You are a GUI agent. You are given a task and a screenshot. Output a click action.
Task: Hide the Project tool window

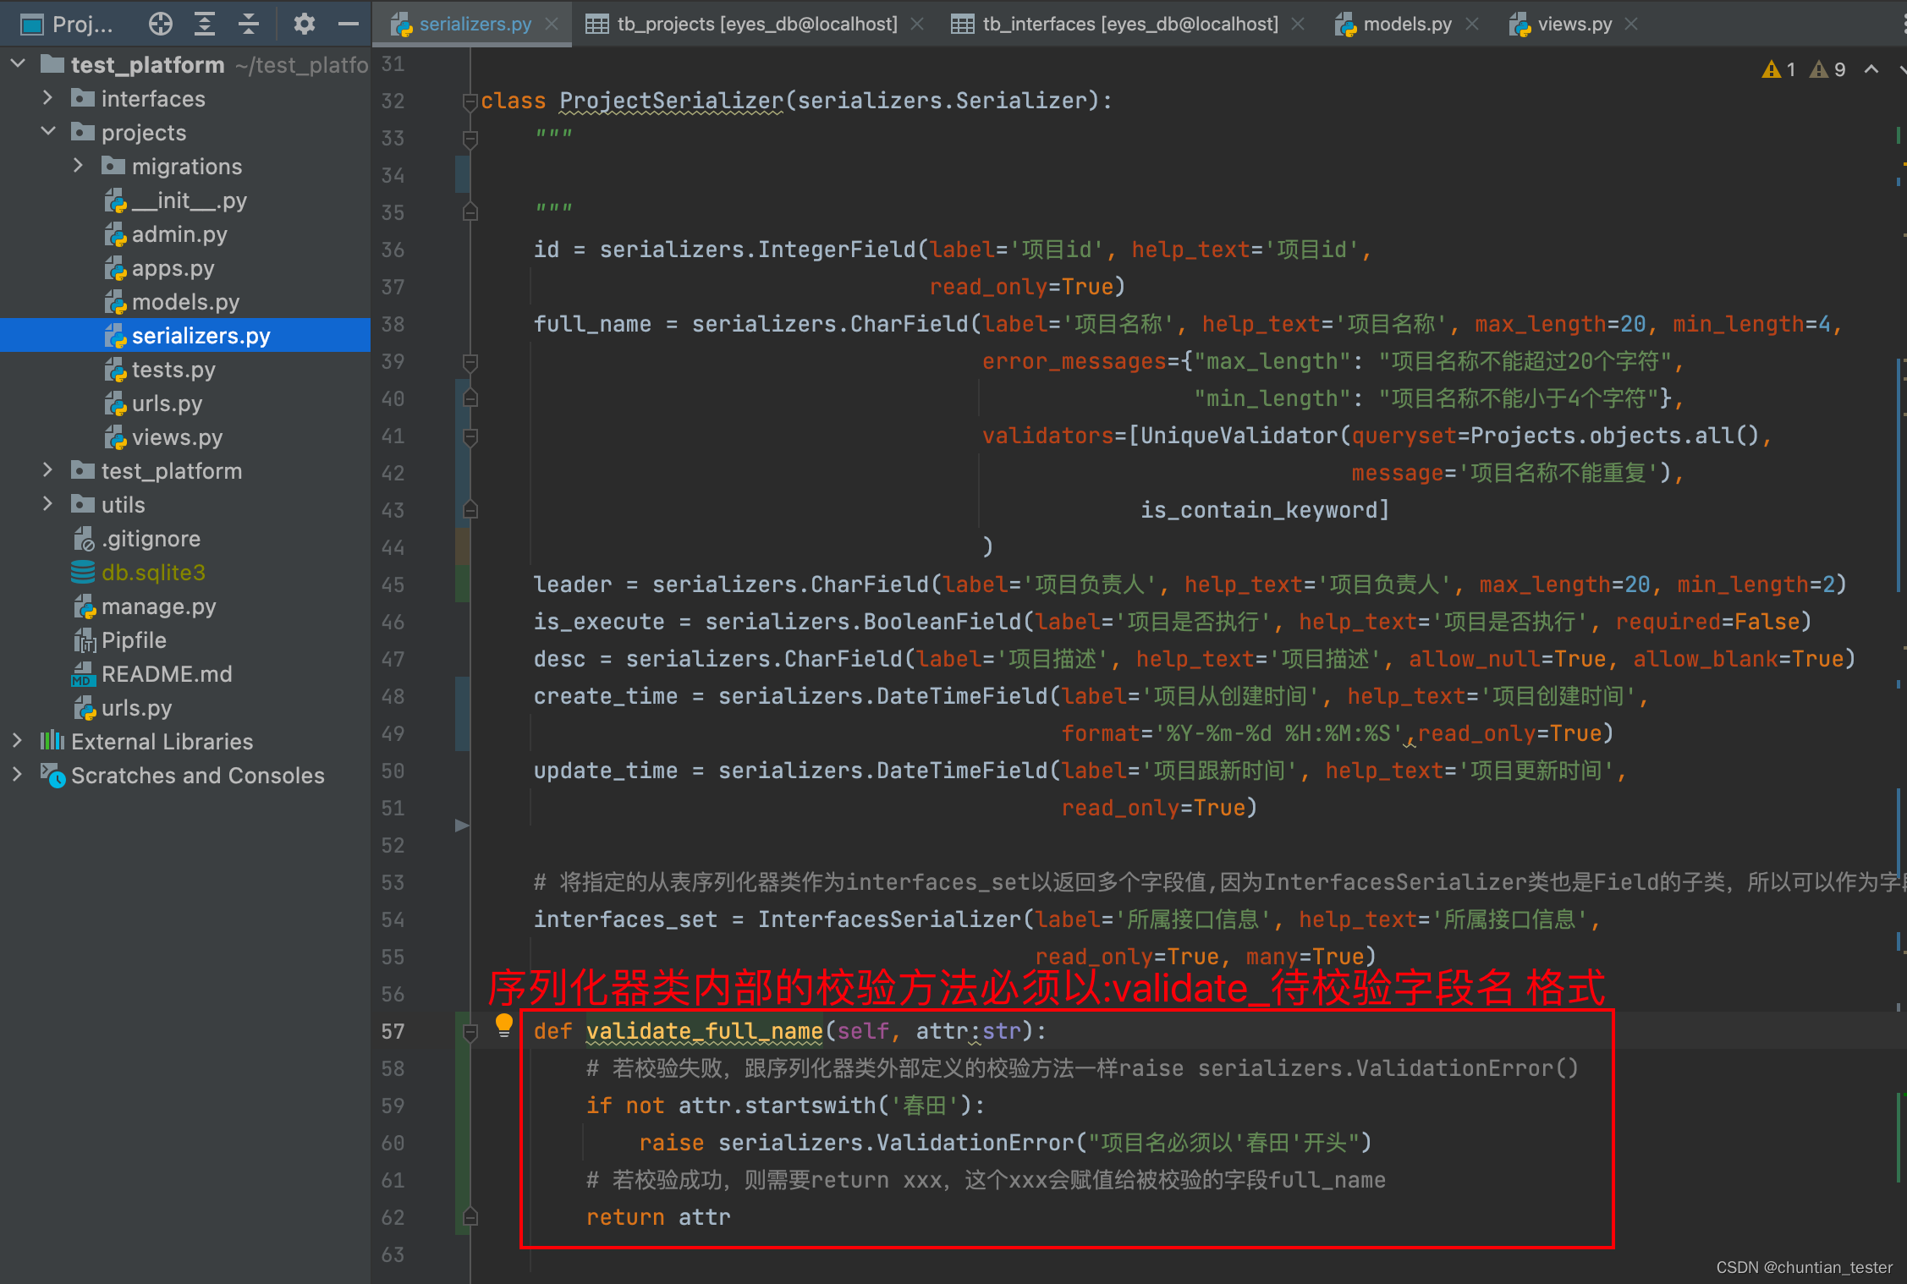point(348,23)
